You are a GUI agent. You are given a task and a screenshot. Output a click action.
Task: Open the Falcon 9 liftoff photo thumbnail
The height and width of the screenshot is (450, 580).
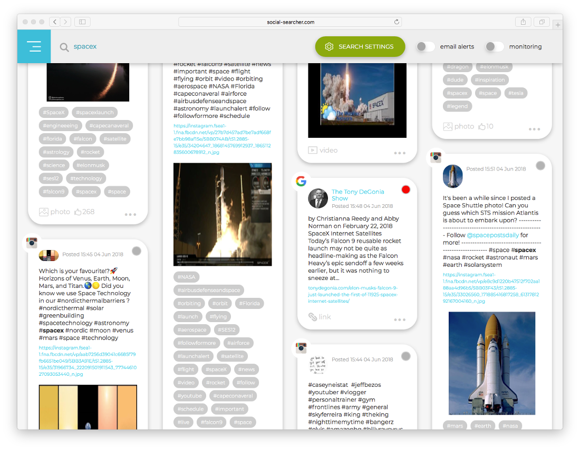click(x=223, y=215)
